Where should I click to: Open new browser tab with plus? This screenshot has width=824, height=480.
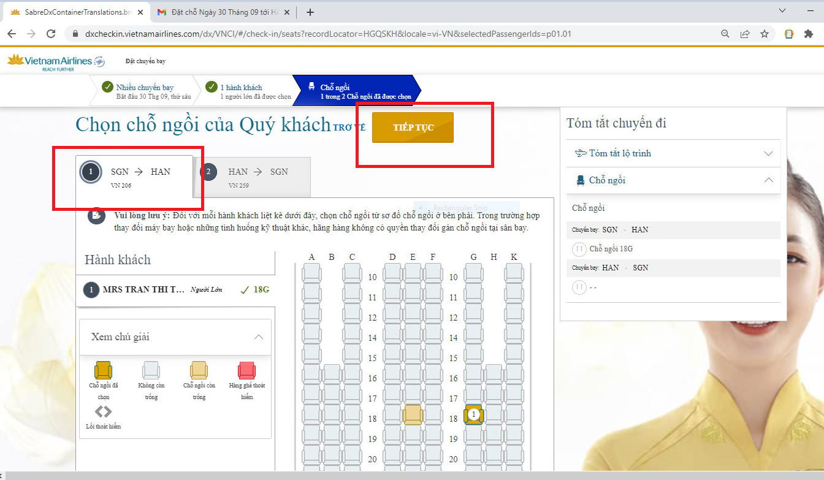click(310, 12)
